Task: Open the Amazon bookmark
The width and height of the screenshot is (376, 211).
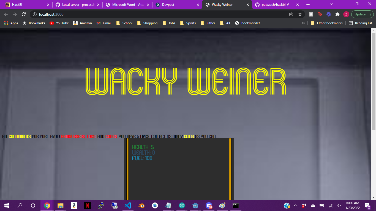Action: click(x=83, y=23)
